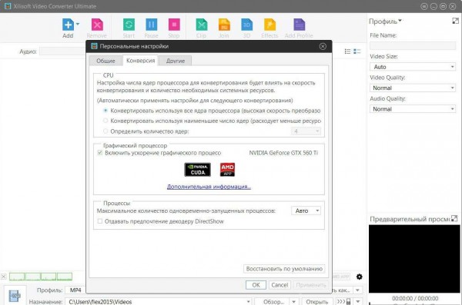Switch to the Другие tab
Viewport: 462px width, 305px height.
coord(176,61)
